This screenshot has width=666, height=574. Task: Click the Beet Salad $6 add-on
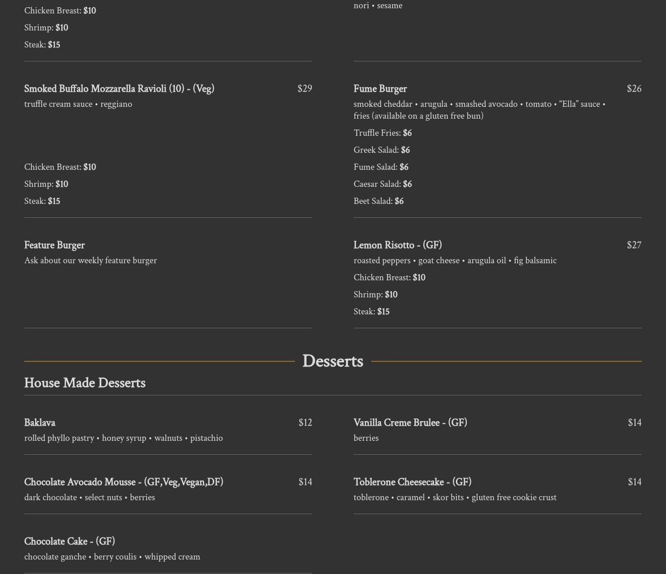tap(378, 201)
